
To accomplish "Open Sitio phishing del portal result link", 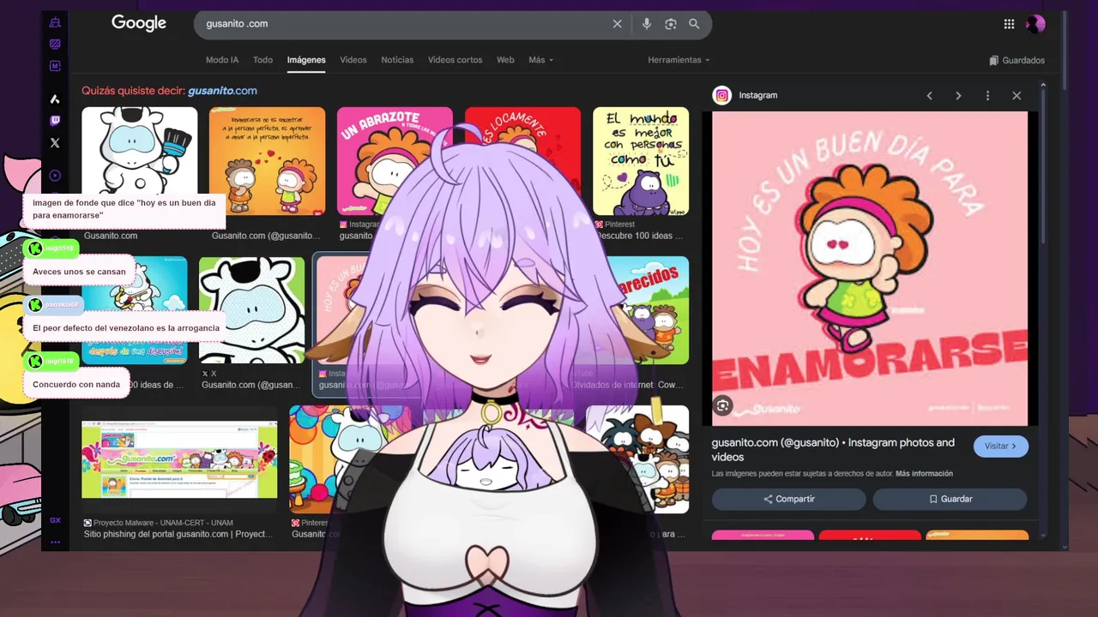I will pyautogui.click(x=178, y=534).
